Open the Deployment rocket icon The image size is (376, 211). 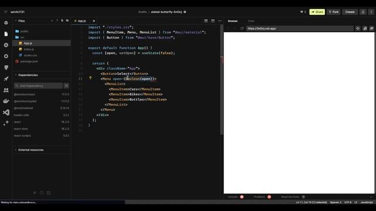pyautogui.click(x=6, y=79)
